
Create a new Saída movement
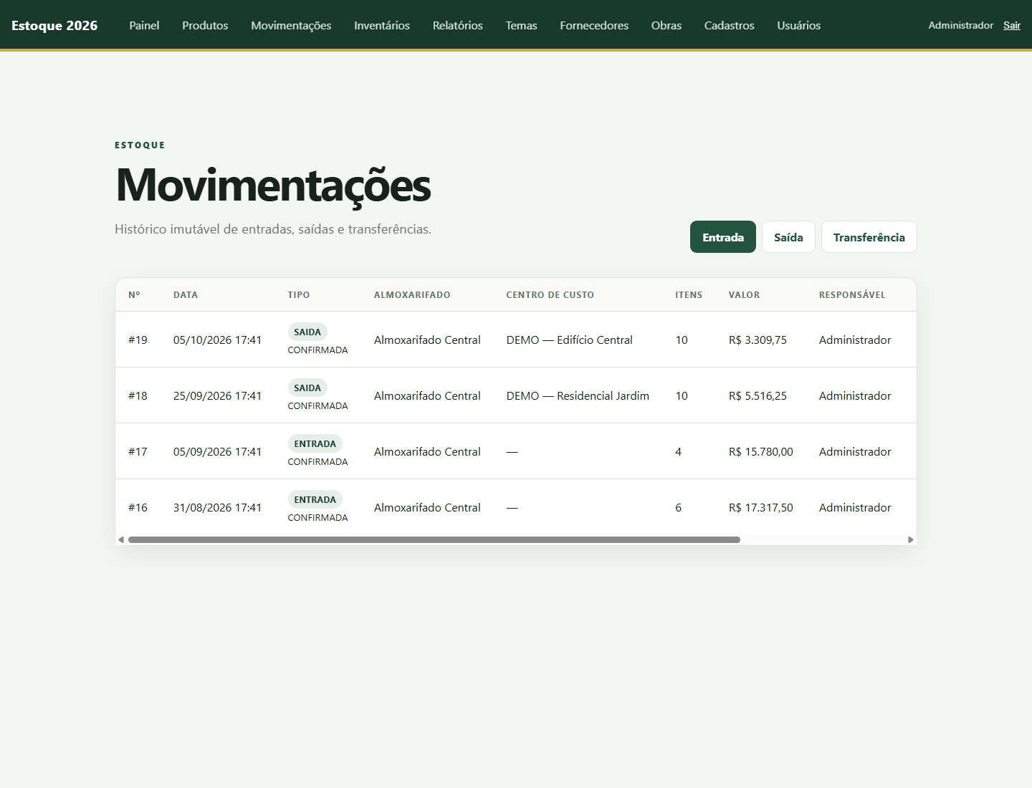tap(788, 237)
